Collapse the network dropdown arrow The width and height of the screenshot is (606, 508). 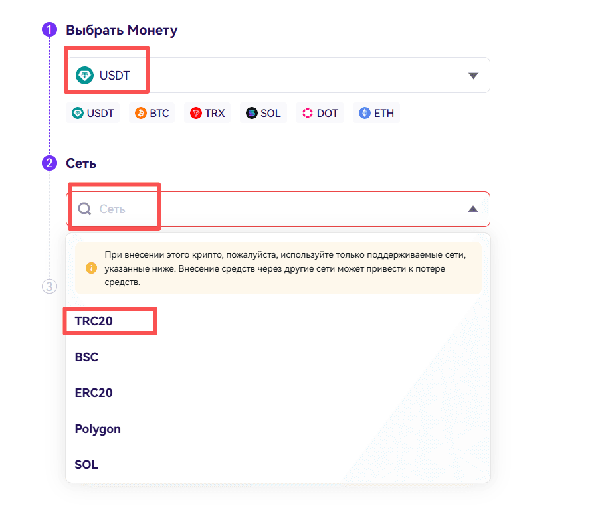tap(473, 209)
